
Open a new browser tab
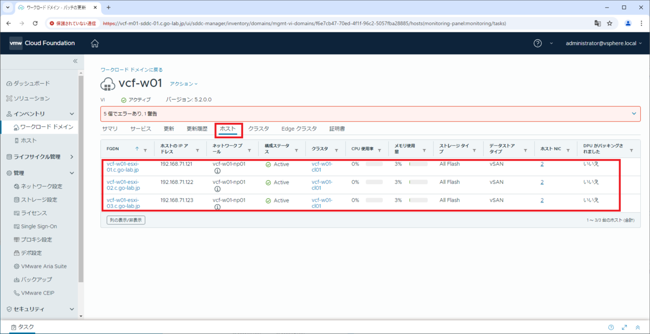[x=108, y=8]
